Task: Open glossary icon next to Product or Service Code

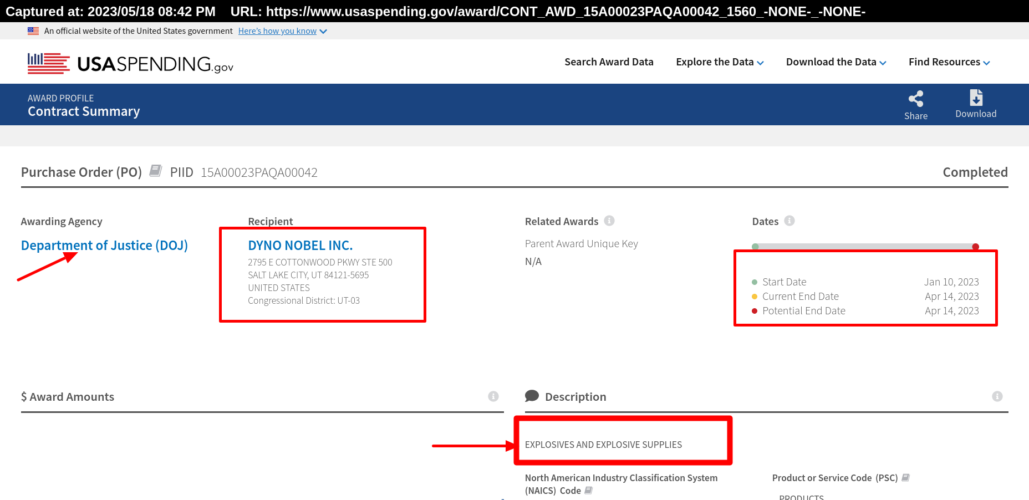Action: click(x=906, y=477)
